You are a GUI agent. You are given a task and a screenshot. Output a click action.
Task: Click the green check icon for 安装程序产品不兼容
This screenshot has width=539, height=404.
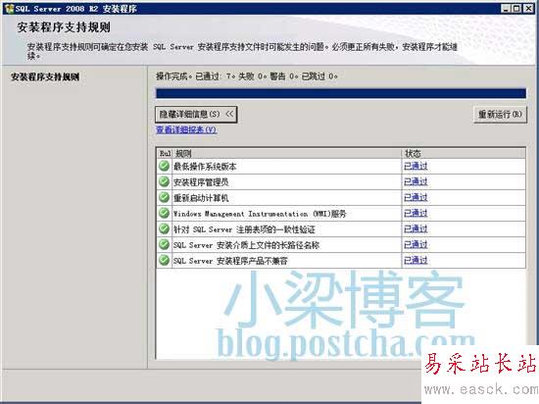pyautogui.click(x=164, y=261)
